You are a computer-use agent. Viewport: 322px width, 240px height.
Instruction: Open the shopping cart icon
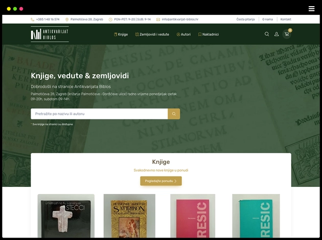click(287, 34)
